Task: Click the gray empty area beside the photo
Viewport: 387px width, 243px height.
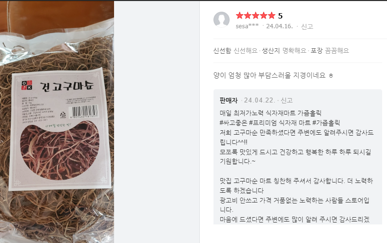Action: pyautogui.click(x=156, y=122)
